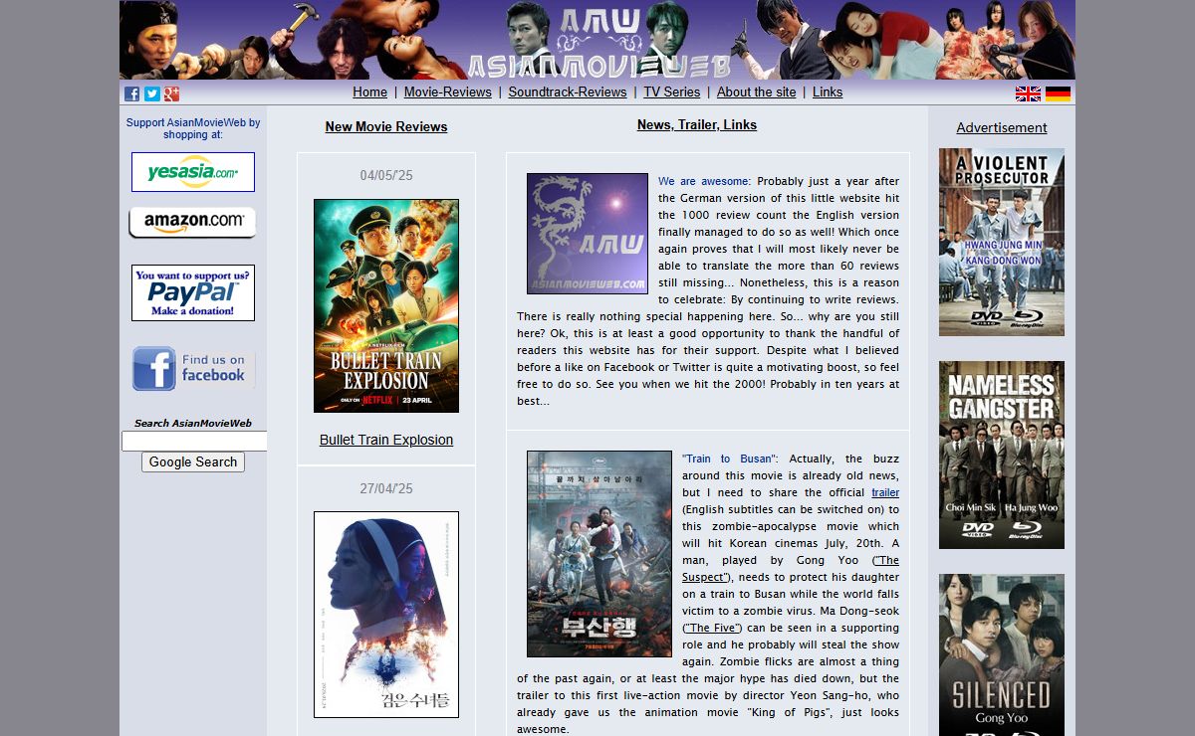
Task: Click A Violent Prosecutor DVD ad
Action: tap(1002, 242)
